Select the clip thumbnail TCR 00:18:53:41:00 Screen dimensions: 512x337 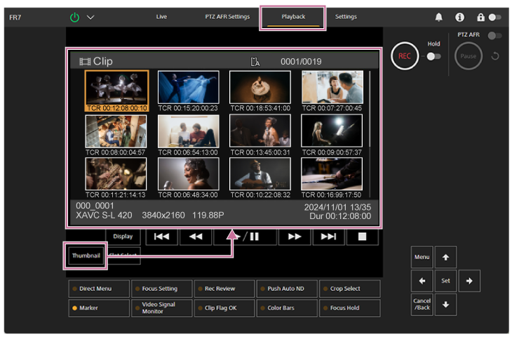(260, 88)
